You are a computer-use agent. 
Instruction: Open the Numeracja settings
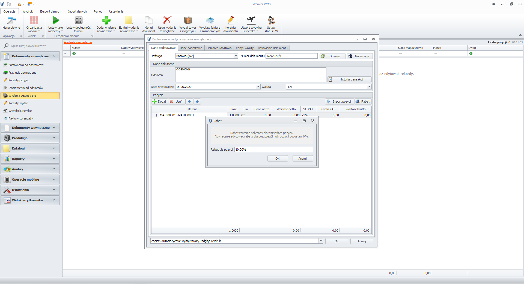point(360,56)
